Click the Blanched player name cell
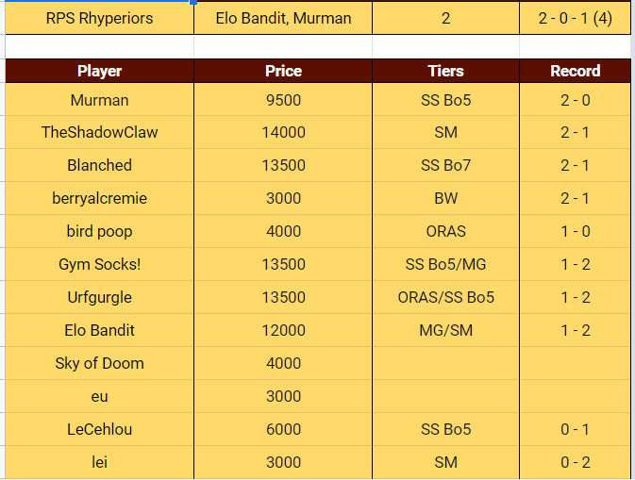The height and width of the screenshot is (480, 635). click(99, 165)
